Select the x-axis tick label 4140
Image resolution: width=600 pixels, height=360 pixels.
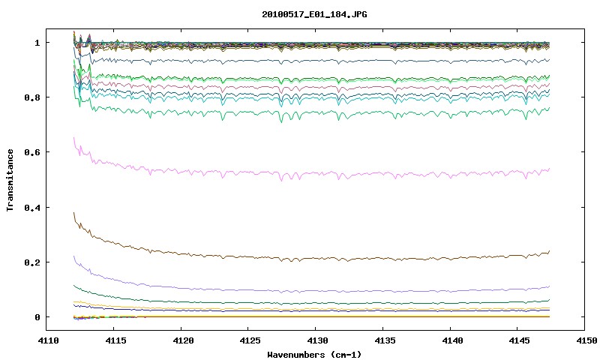452,340
